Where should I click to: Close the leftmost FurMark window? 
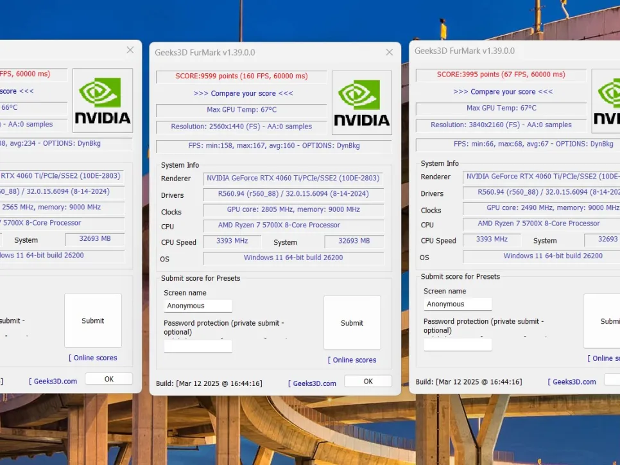(130, 50)
